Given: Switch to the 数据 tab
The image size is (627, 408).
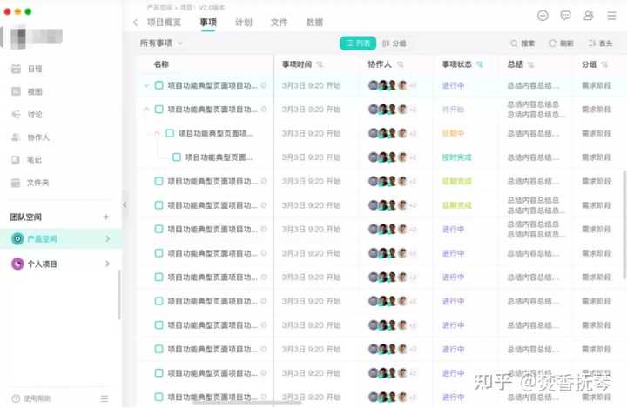Looking at the screenshot, I should 314,23.
